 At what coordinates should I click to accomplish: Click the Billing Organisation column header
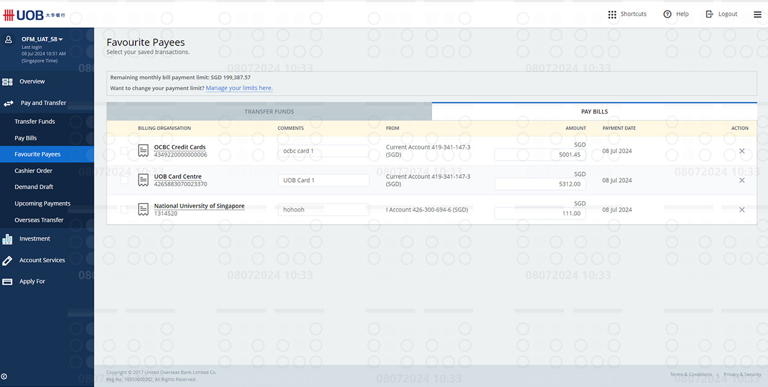coord(164,128)
